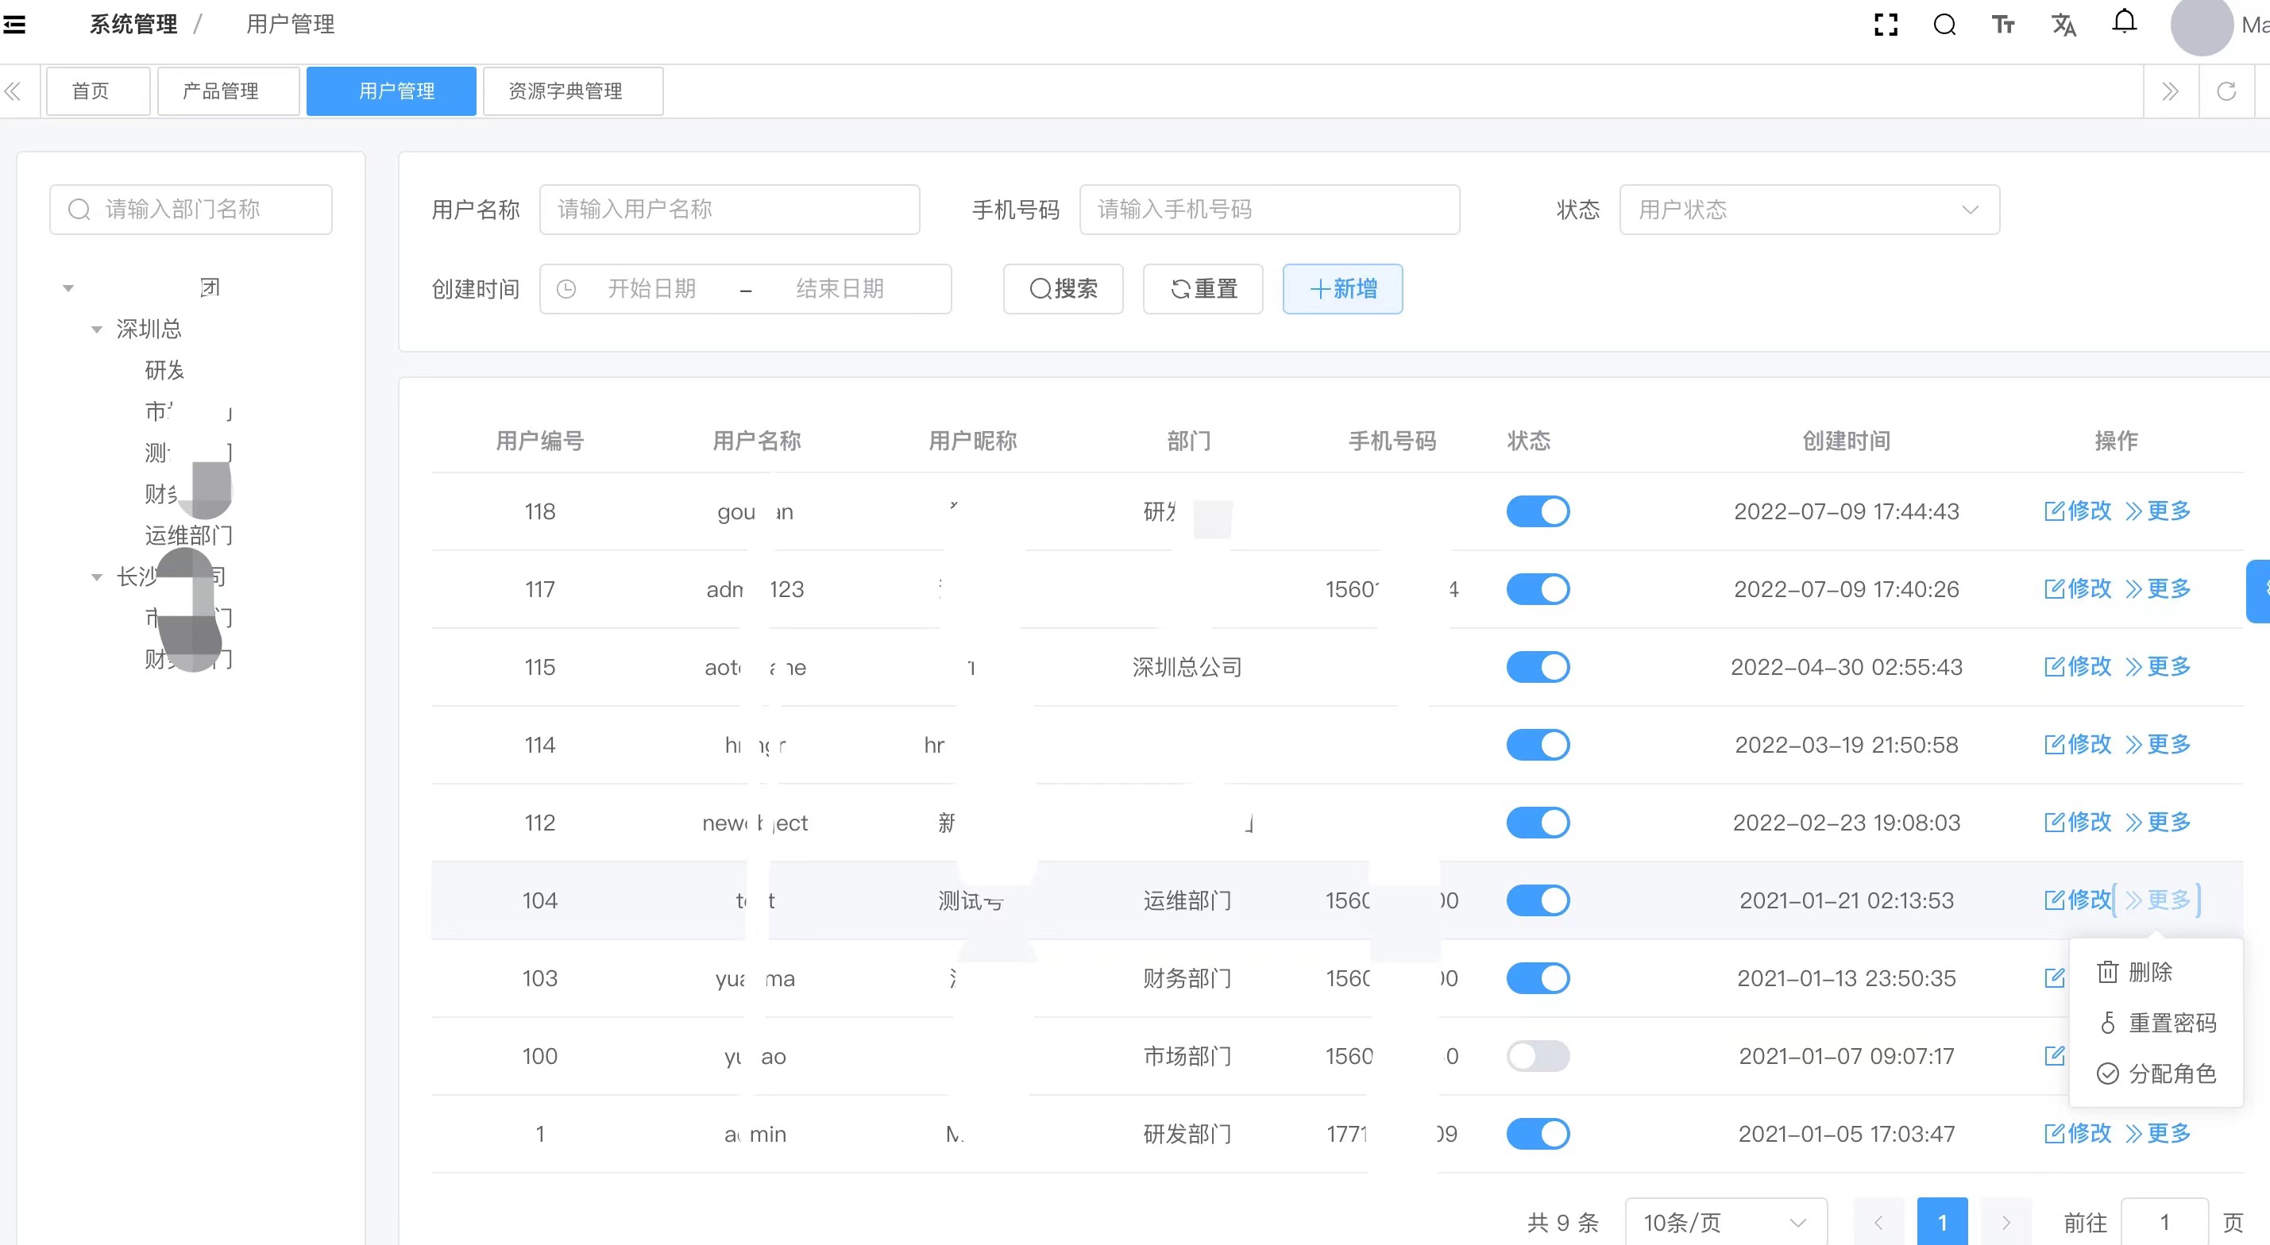Toggle status switch for user 1
Screen dimensions: 2270x1245
(x=1538, y=1134)
